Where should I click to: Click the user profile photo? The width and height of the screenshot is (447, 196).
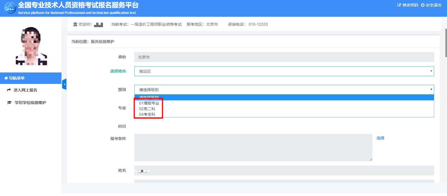tap(31, 46)
